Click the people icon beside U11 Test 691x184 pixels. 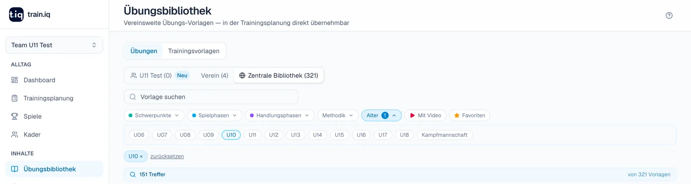coord(134,76)
